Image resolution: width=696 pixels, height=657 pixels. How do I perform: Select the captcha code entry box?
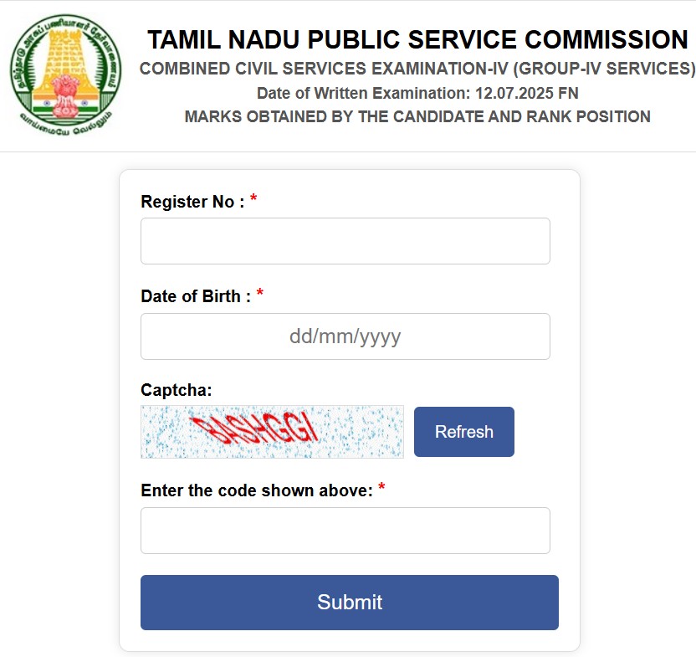(345, 530)
